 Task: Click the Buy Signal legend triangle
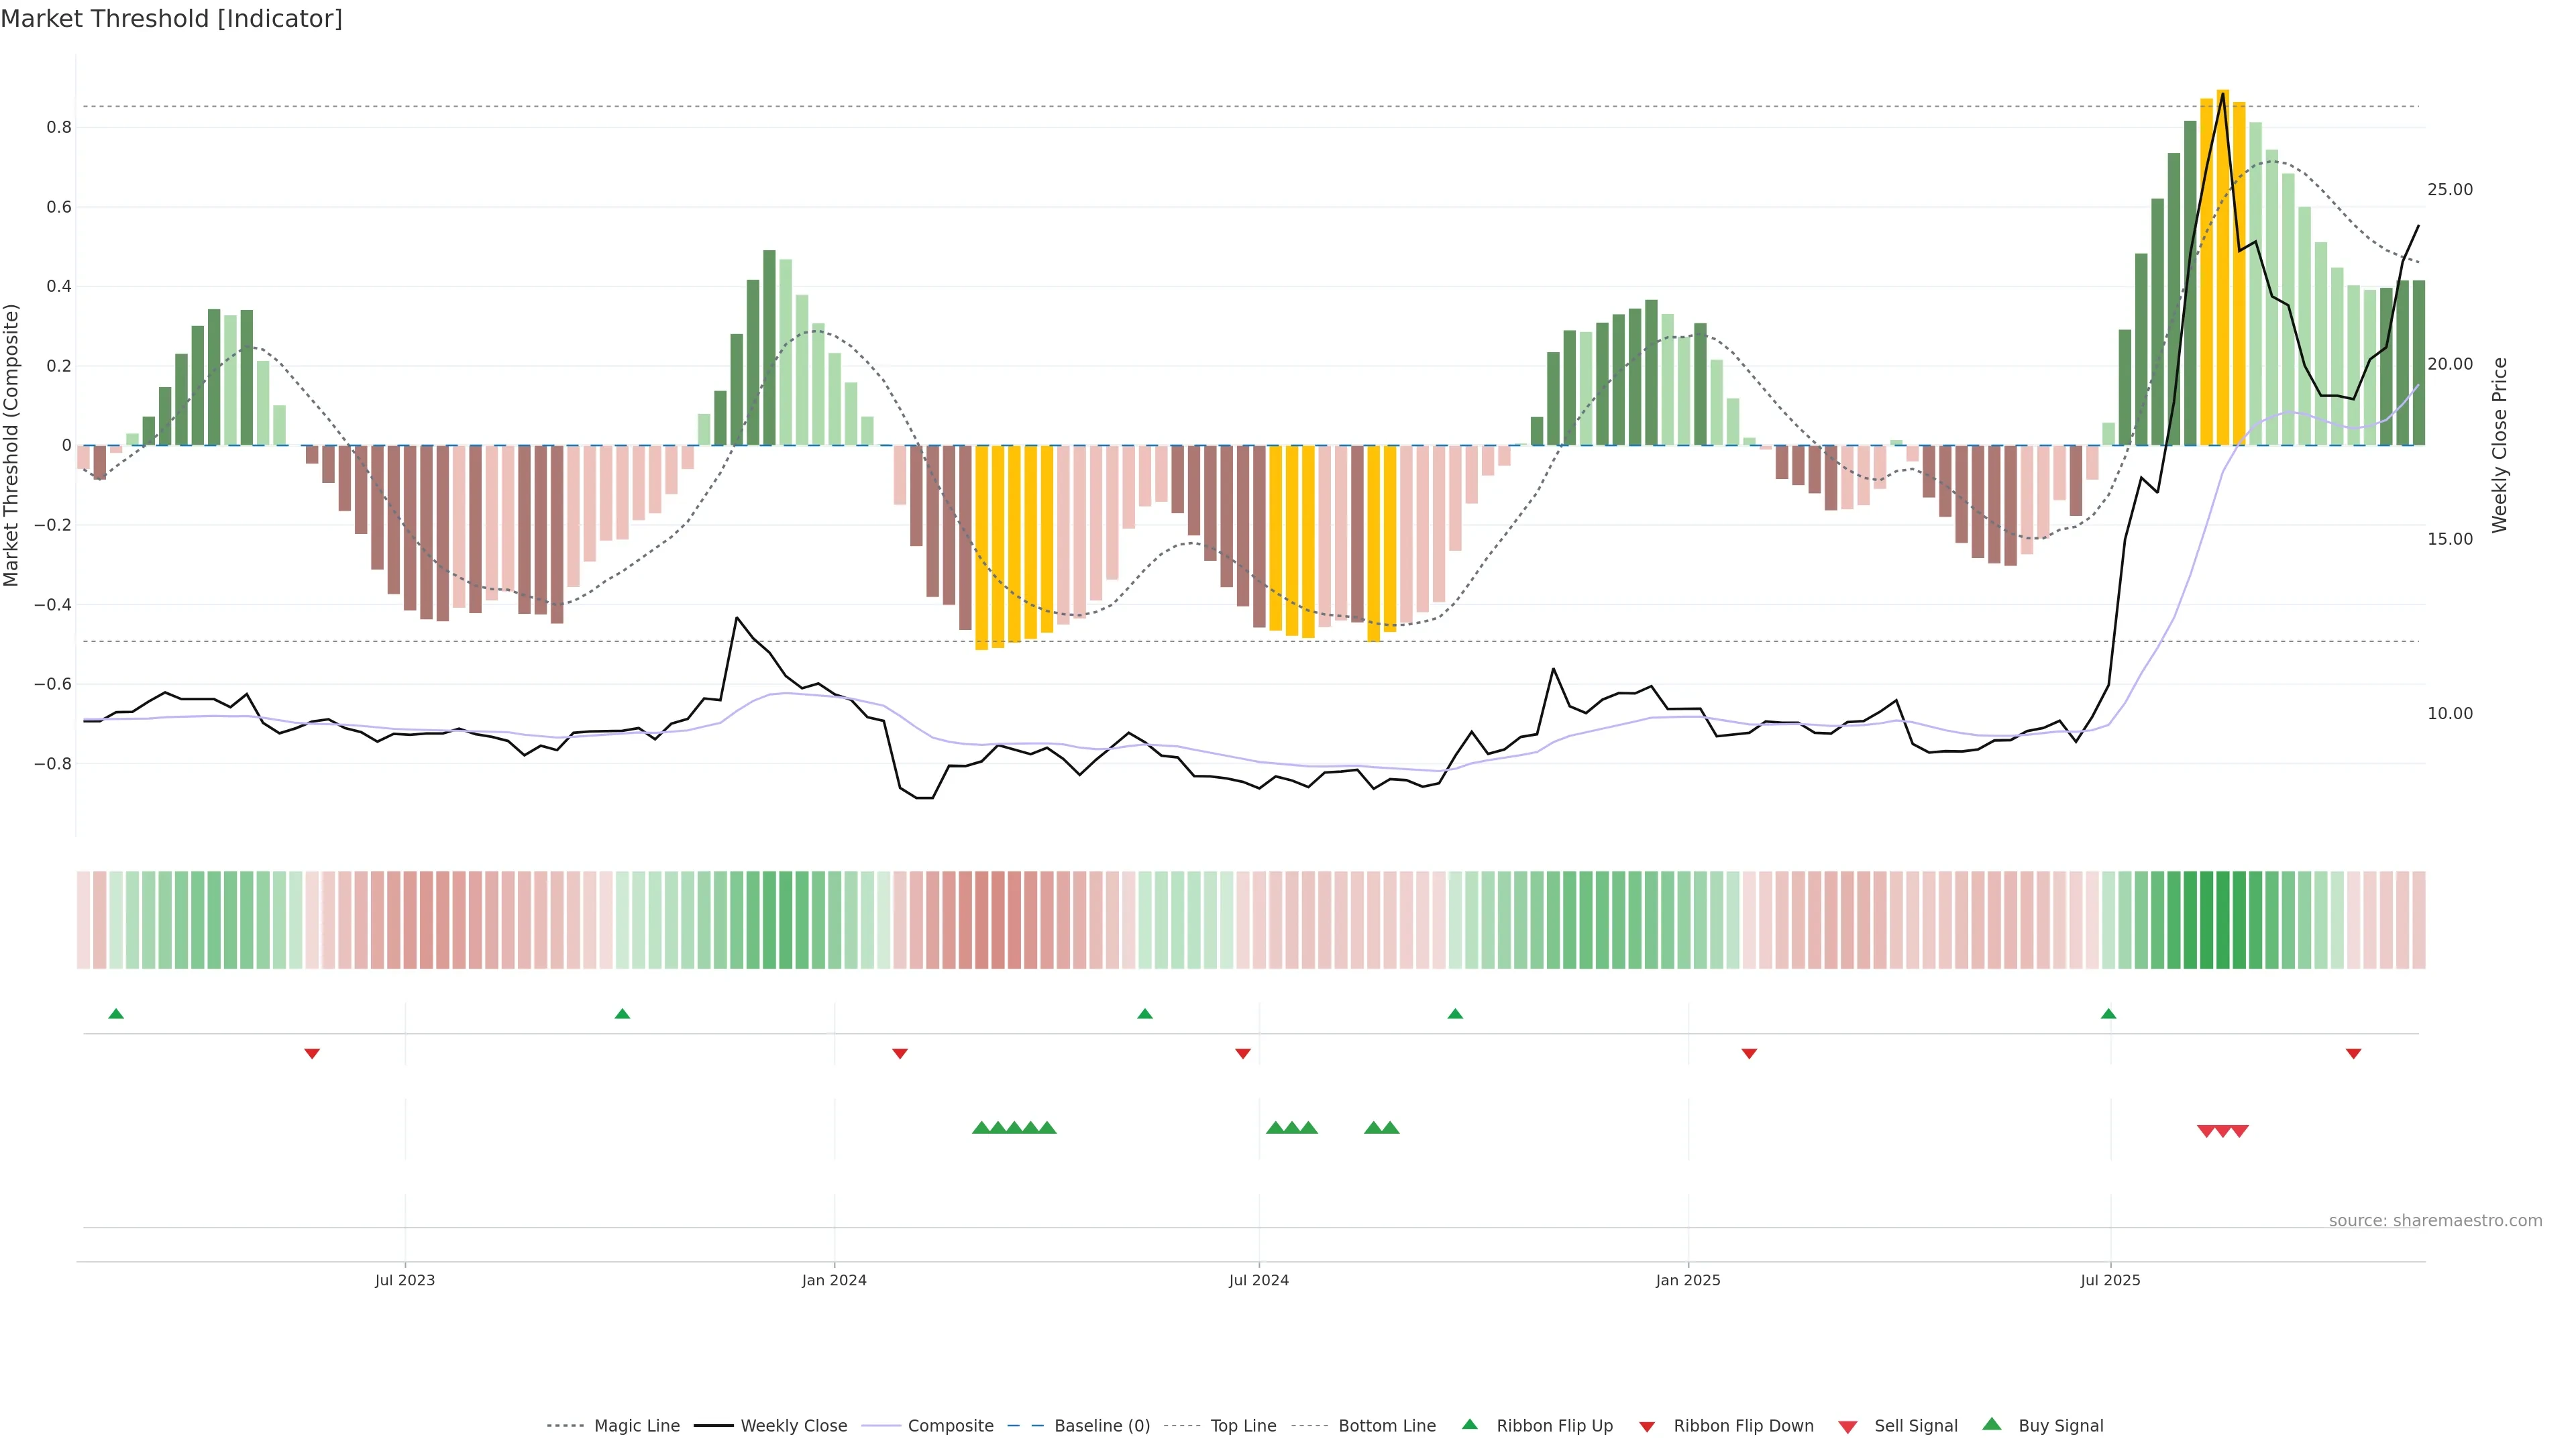click(1991, 1425)
